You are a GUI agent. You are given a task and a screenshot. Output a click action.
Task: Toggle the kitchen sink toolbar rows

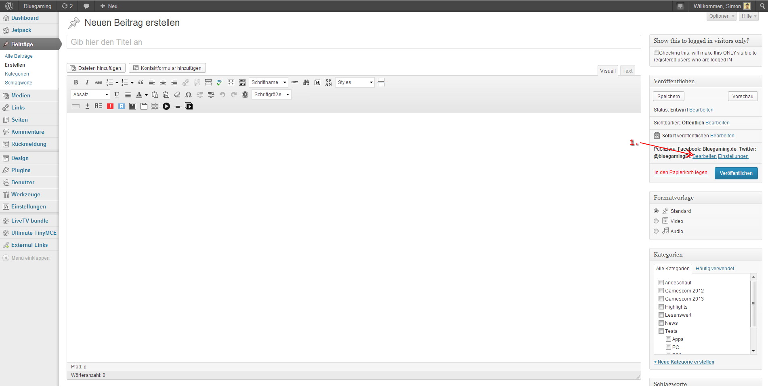pos(242,82)
